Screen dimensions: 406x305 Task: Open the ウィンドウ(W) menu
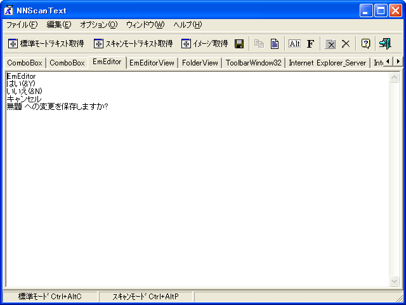(x=145, y=25)
